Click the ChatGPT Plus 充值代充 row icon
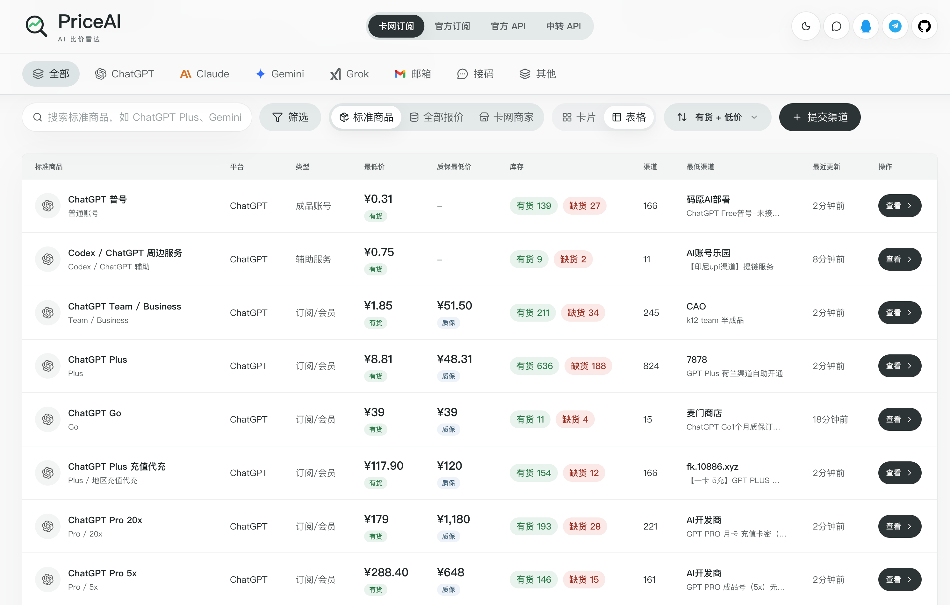This screenshot has width=950, height=605. (x=48, y=473)
